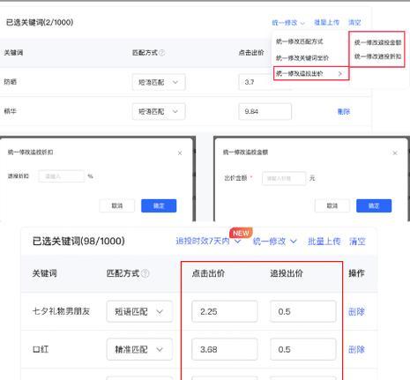Image resolution: width=410 pixels, height=380 pixels.
Task: Click 批量上传 link in the 2/1000 panel
Action: [326, 22]
